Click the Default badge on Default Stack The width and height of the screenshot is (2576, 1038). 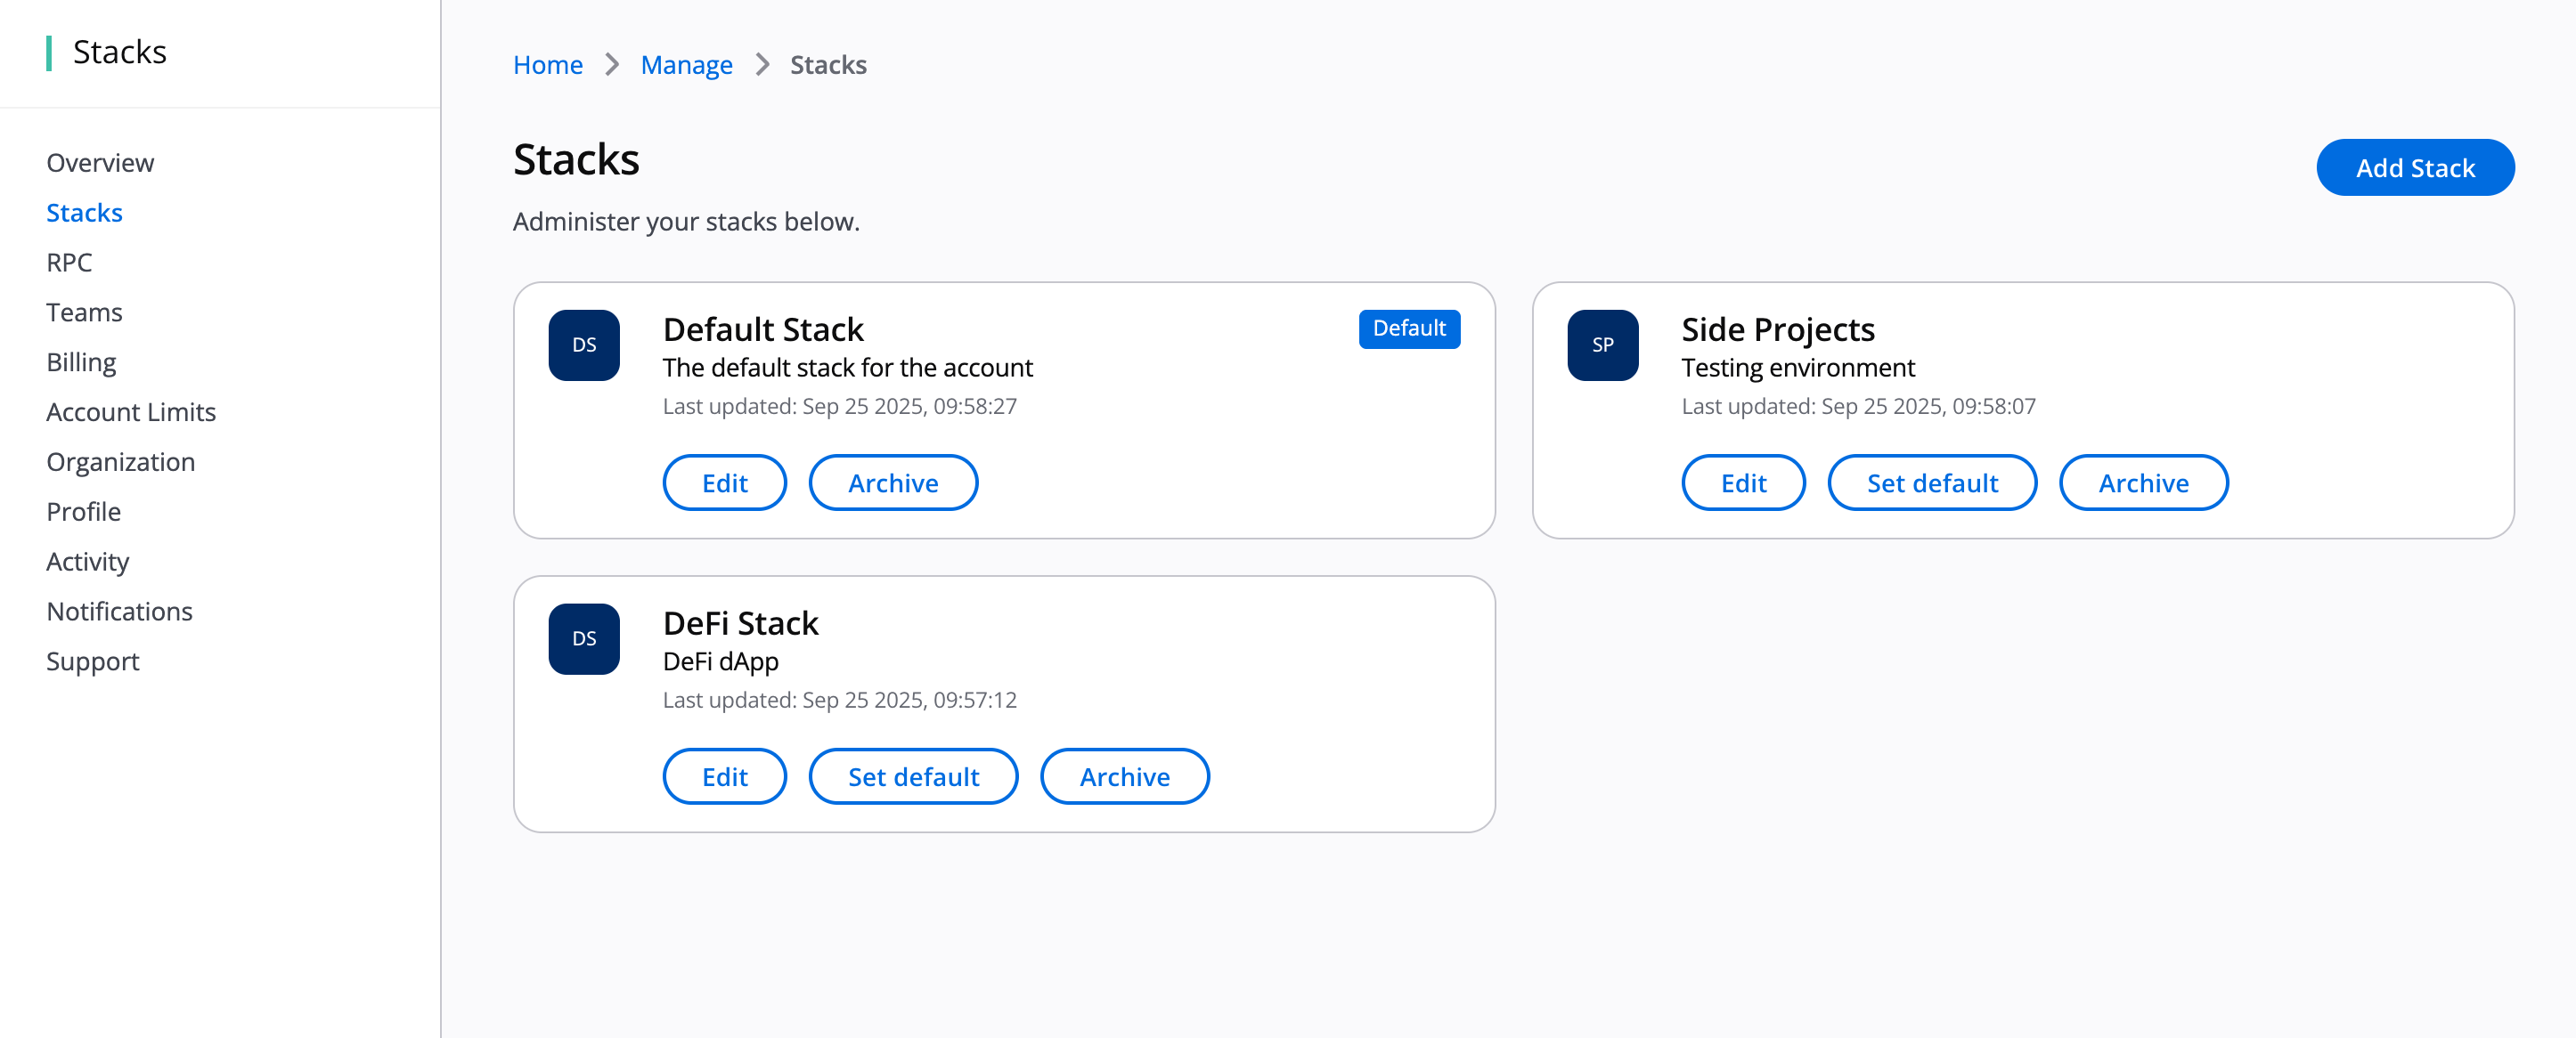click(x=1408, y=328)
